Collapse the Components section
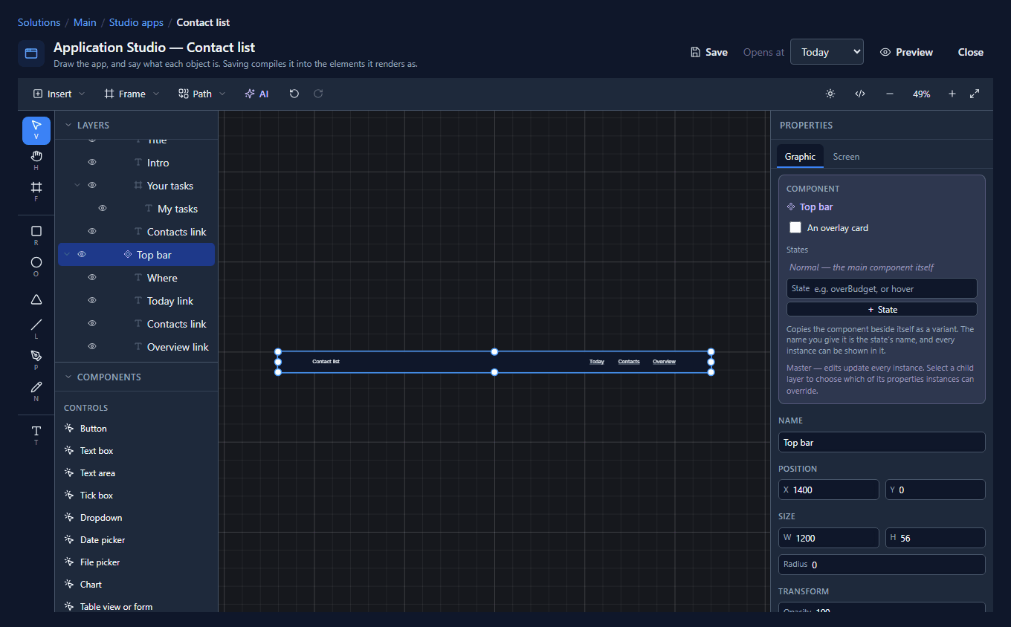 [x=69, y=377]
